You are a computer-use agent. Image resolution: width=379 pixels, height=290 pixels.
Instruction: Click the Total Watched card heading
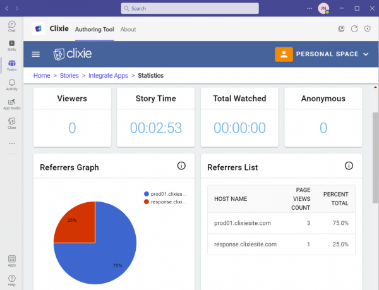coord(239,99)
